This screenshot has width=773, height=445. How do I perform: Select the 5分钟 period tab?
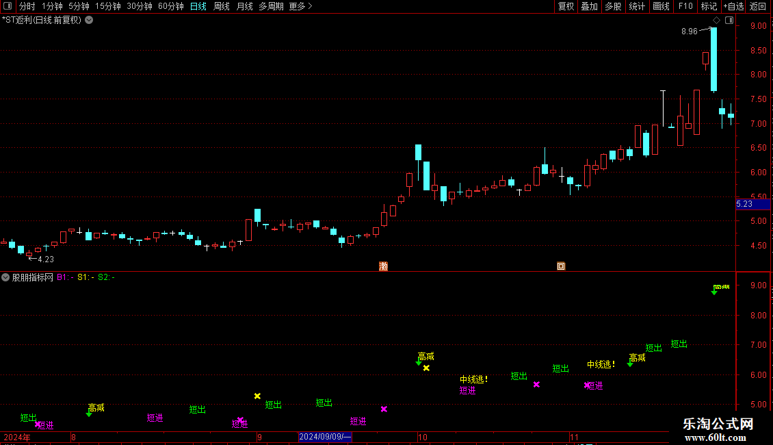79,6
